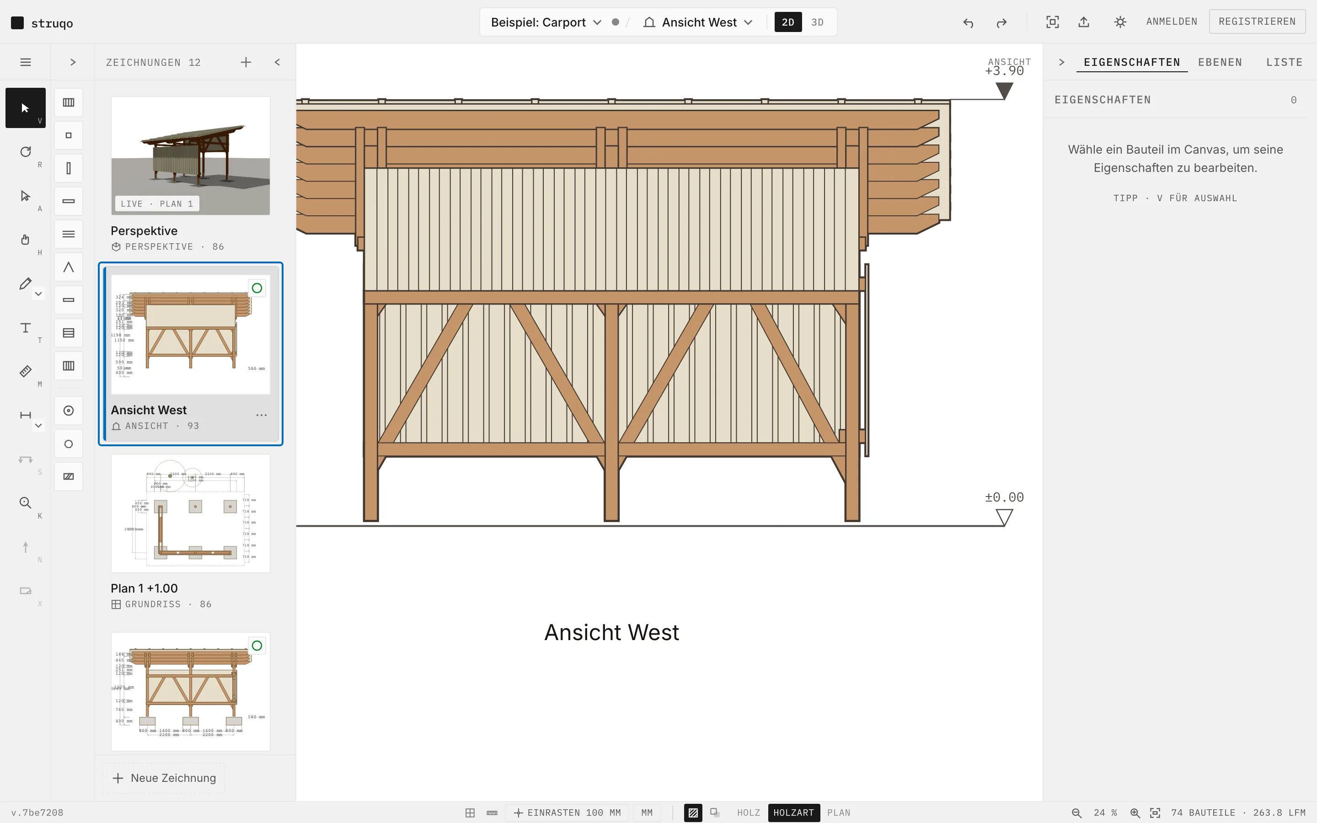Image resolution: width=1317 pixels, height=823 pixels.
Task: Click the export/share upload icon
Action: 1083,22
